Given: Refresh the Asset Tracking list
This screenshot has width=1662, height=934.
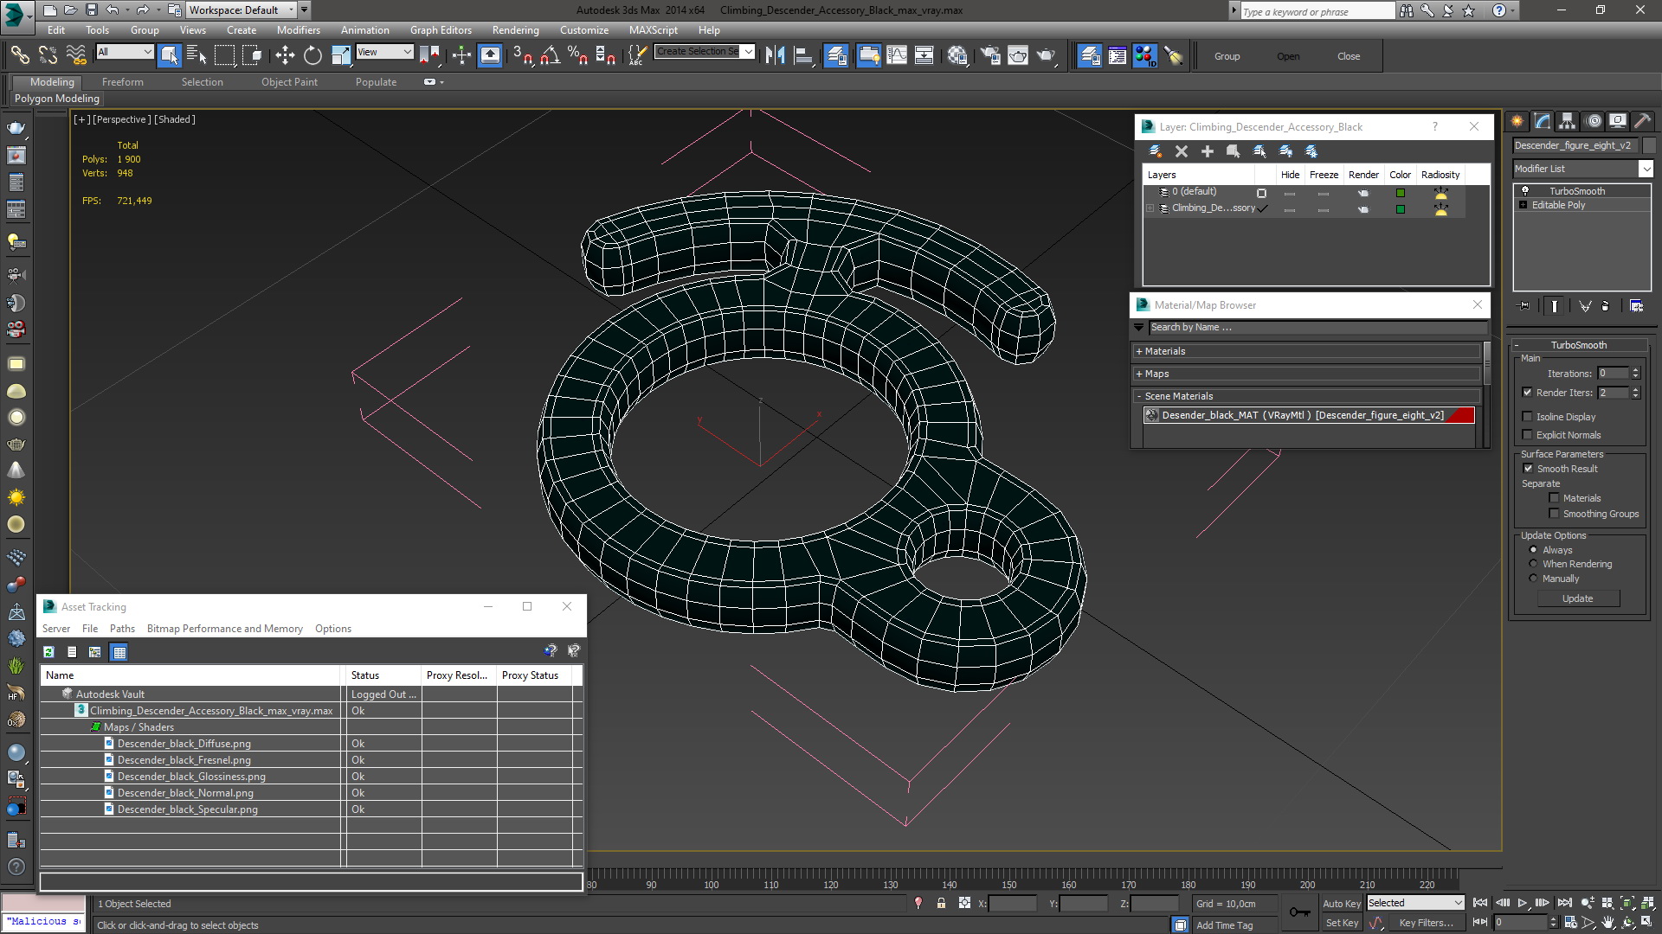Looking at the screenshot, I should (x=49, y=652).
